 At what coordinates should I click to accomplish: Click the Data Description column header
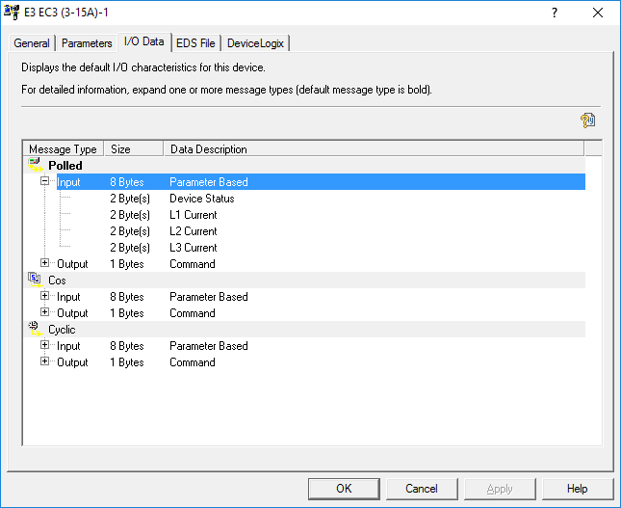pos(374,149)
